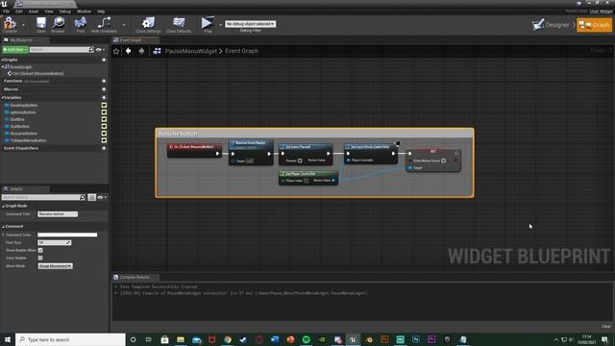Add a new variable with plus icon
Viewport: 615px width, 346px height.
(104, 98)
